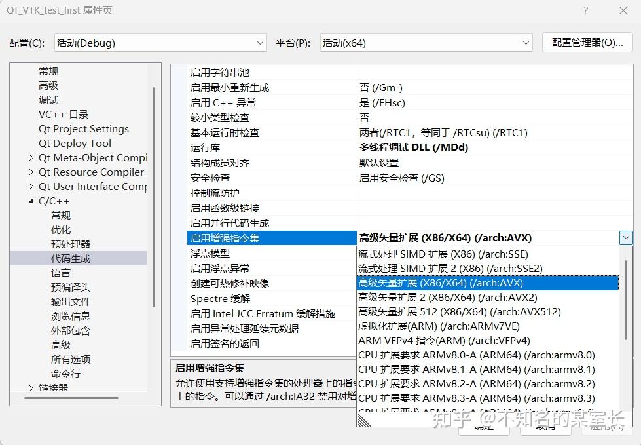Click the 多线程调试 DLL (/MDd) value
Viewport: 641px width, 445px height.
click(x=414, y=147)
